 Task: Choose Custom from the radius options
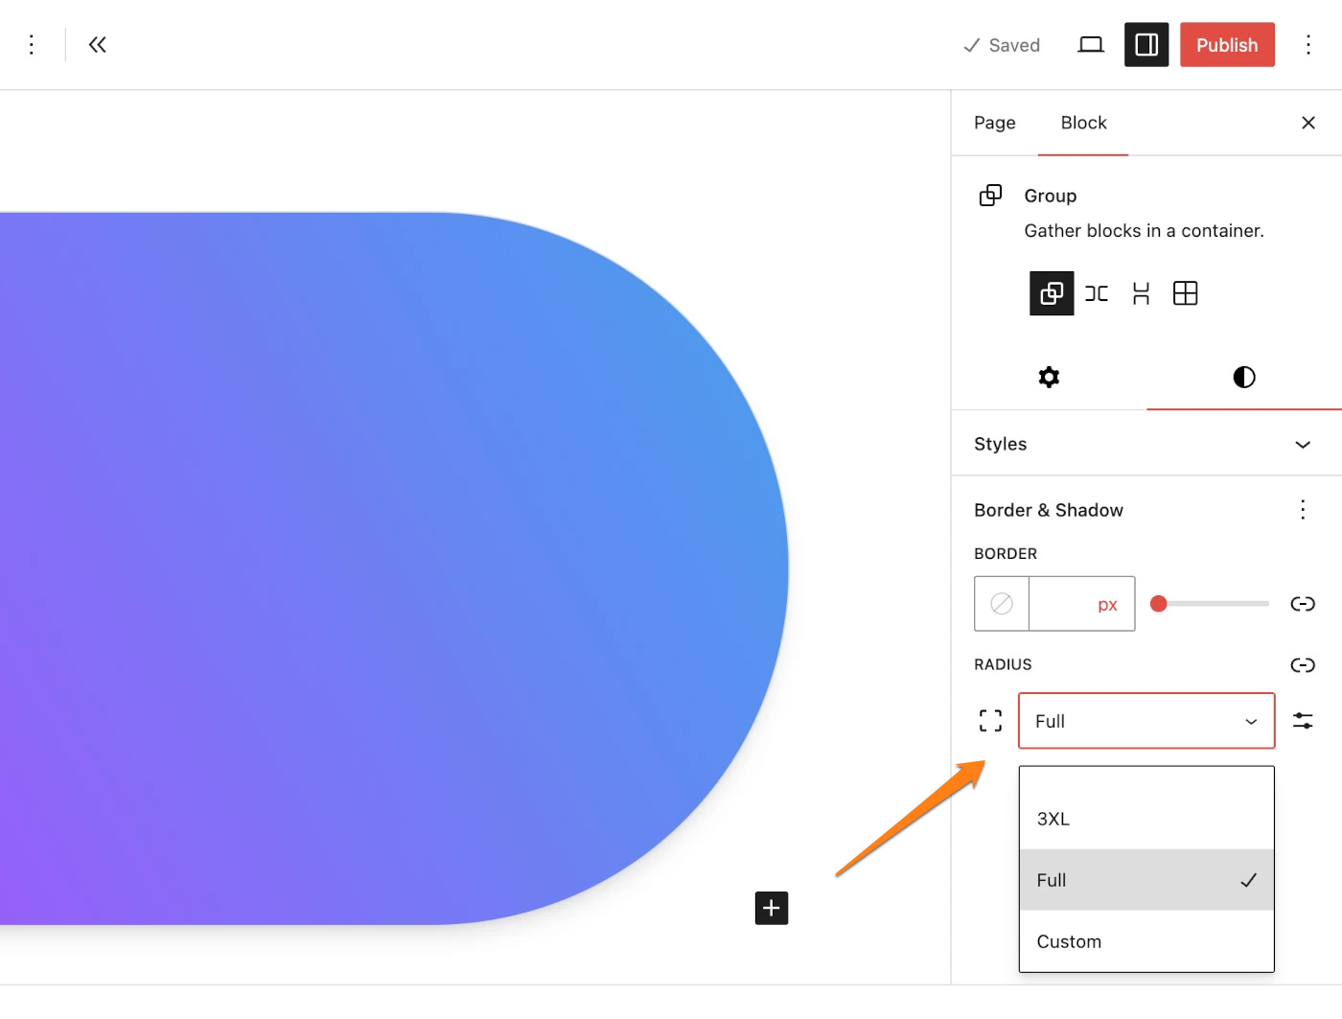pyautogui.click(x=1068, y=941)
